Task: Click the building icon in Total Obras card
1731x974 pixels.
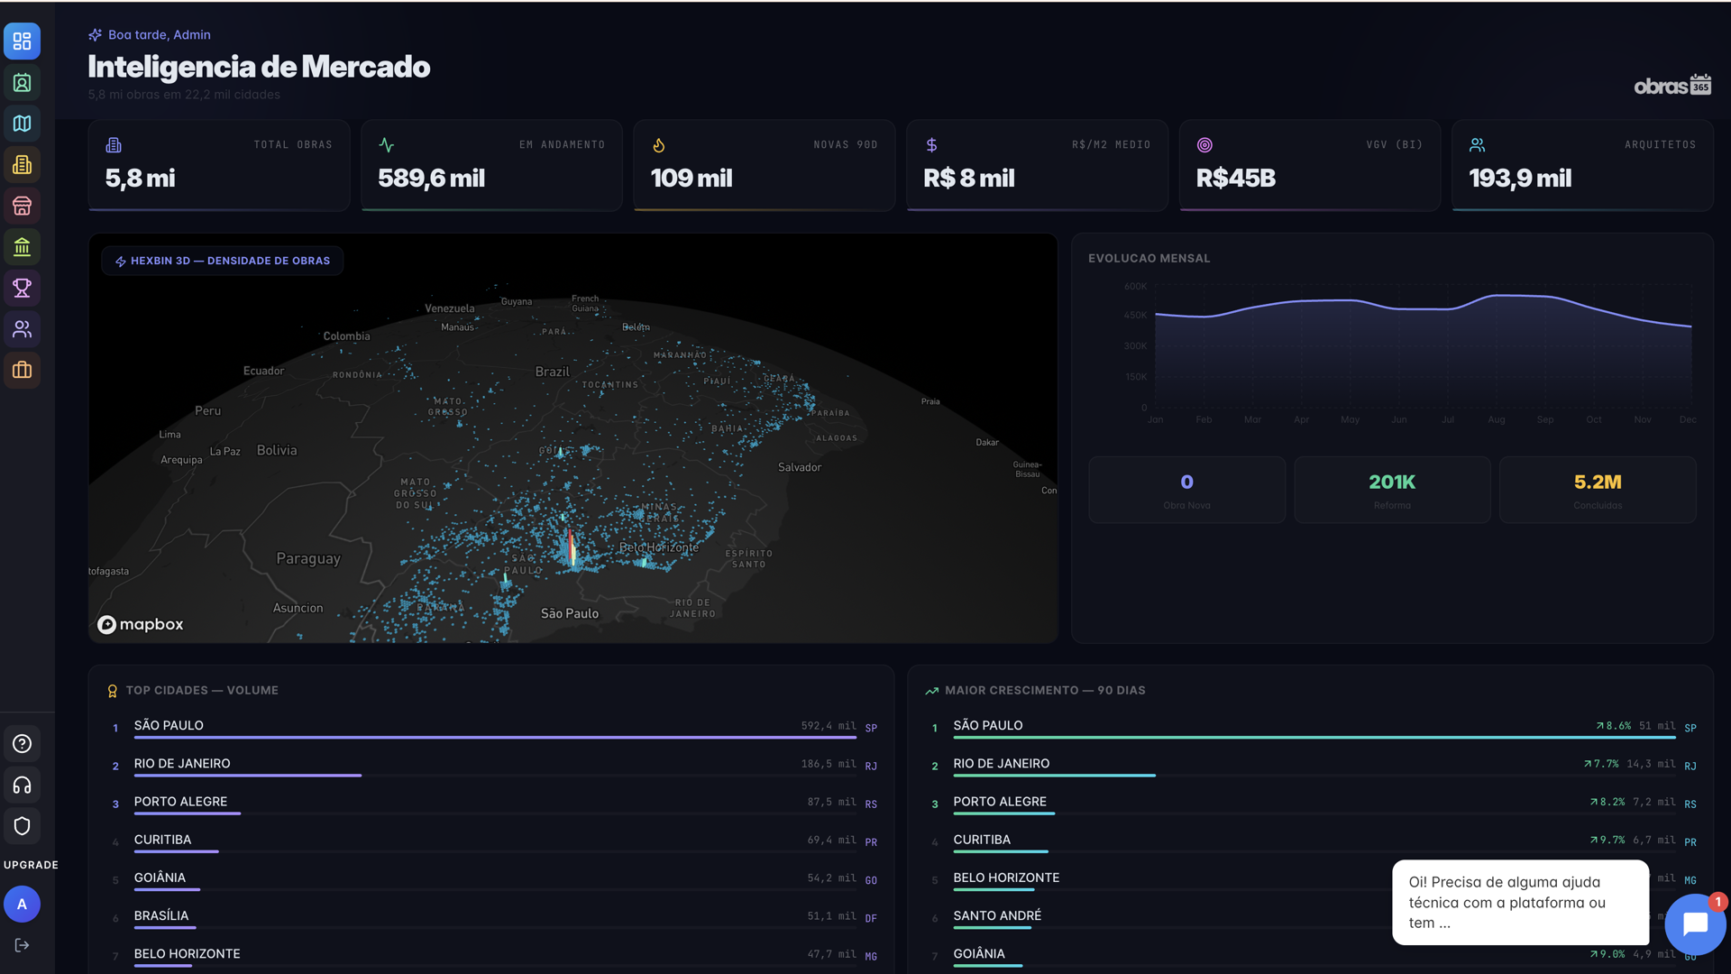Action: [x=114, y=145]
